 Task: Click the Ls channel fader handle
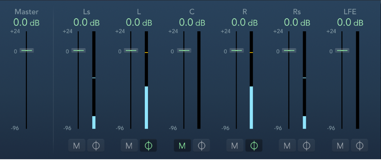[78, 51]
